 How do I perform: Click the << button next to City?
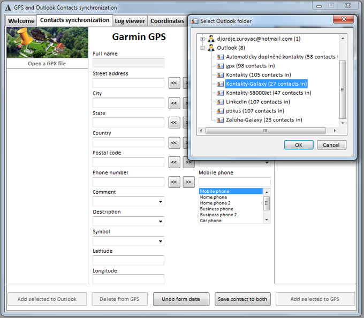tap(174, 103)
